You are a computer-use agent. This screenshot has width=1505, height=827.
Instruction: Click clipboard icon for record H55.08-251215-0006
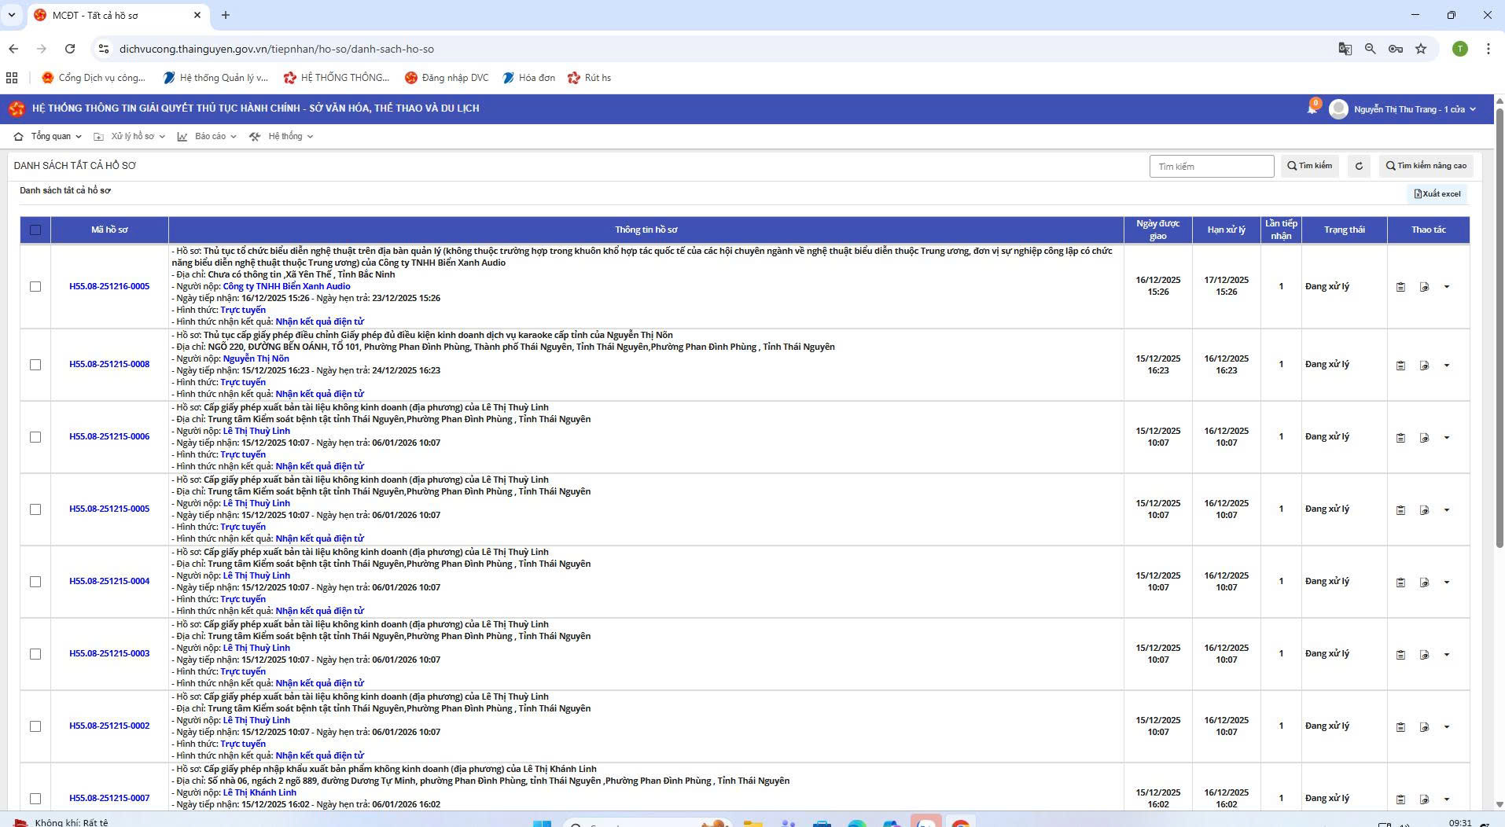(1400, 438)
